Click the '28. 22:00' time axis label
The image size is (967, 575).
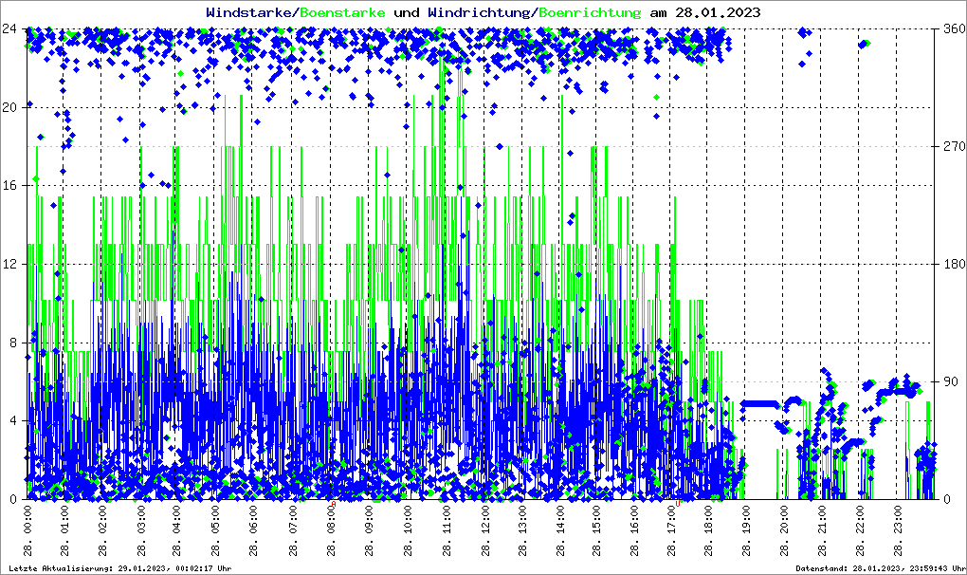pos(860,530)
